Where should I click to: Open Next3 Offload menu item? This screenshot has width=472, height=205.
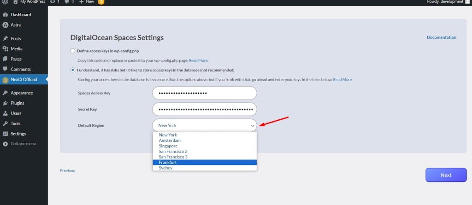[24, 80]
